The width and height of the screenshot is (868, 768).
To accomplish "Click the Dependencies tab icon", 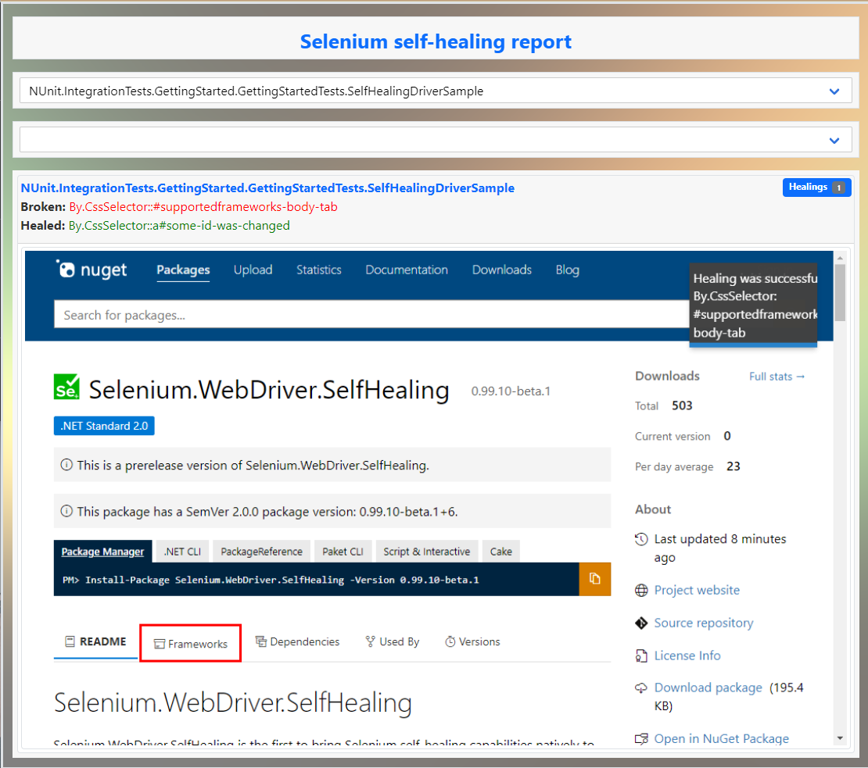I will (260, 641).
